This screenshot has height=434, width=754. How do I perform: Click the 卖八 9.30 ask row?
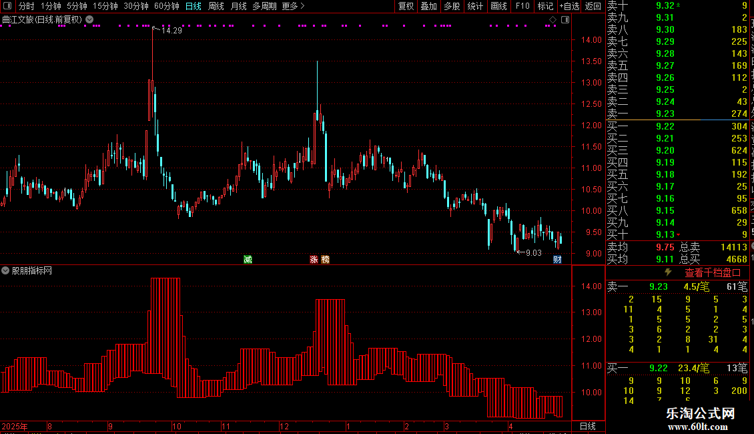pos(677,29)
